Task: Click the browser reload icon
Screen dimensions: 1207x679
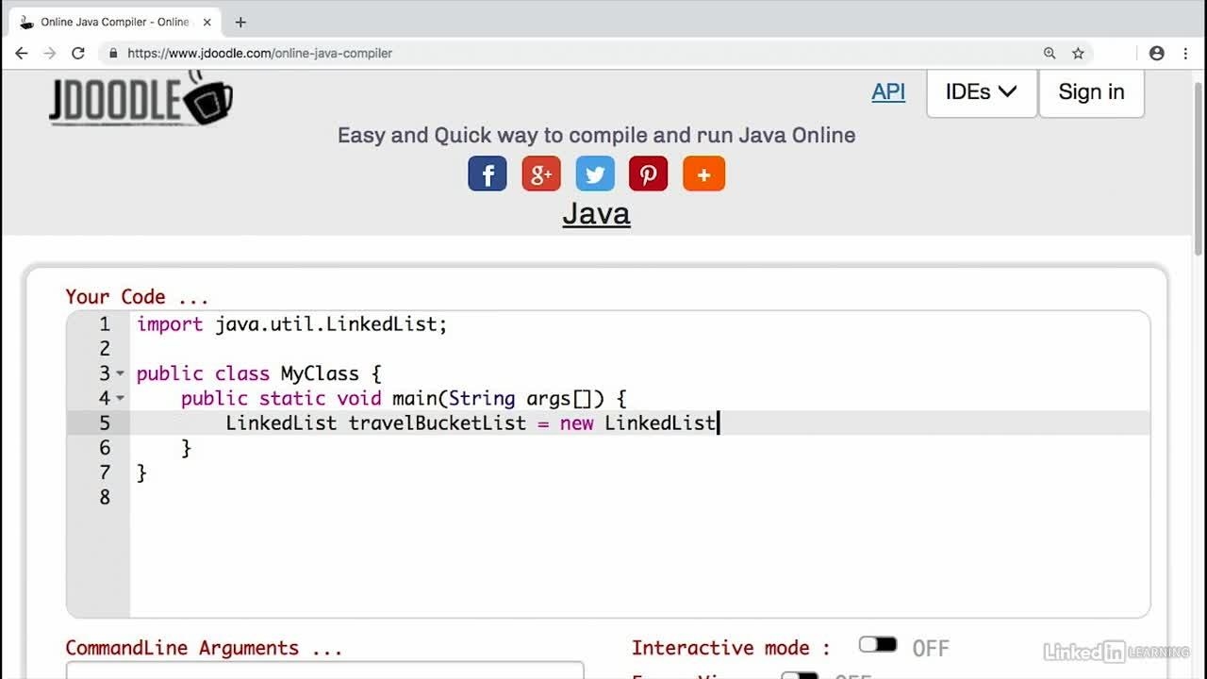Action: click(x=78, y=54)
